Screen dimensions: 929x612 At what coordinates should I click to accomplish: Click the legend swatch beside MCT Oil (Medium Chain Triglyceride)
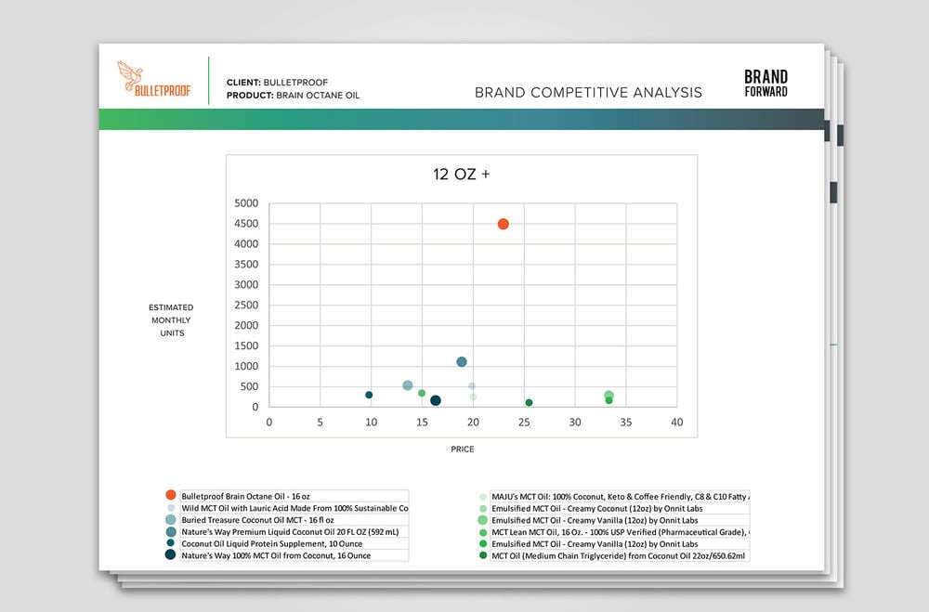(483, 555)
